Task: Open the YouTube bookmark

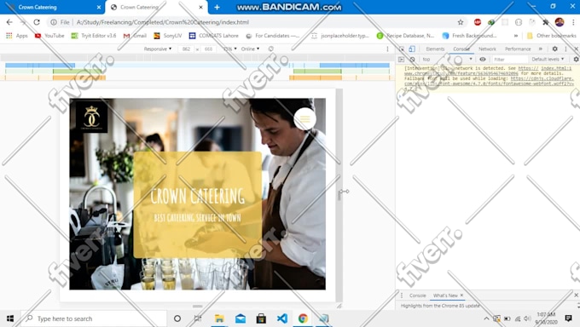Action: 49,36
